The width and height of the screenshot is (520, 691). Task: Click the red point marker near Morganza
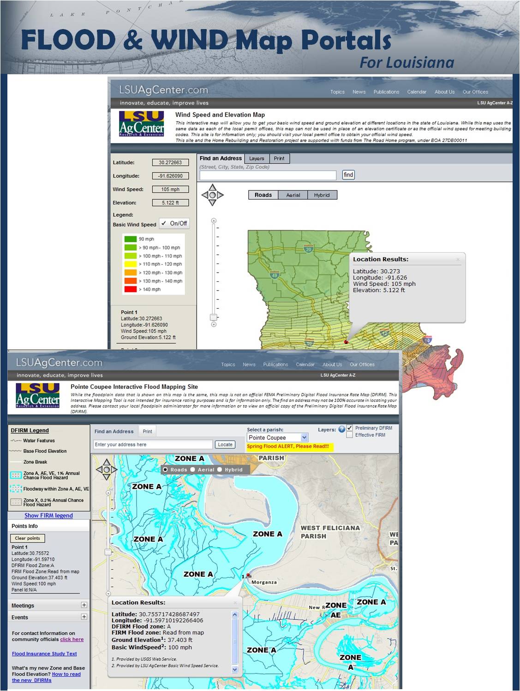click(248, 576)
